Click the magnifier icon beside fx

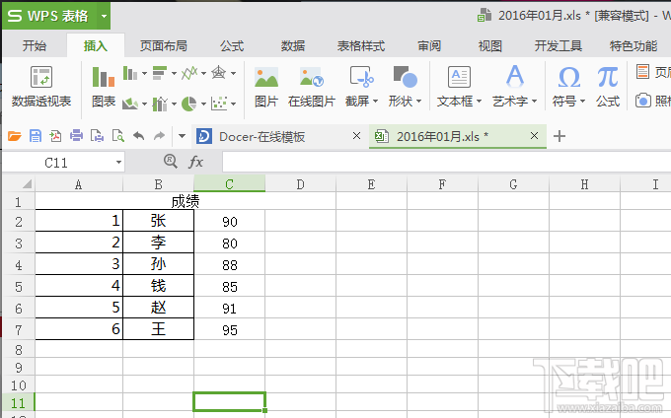tap(171, 162)
